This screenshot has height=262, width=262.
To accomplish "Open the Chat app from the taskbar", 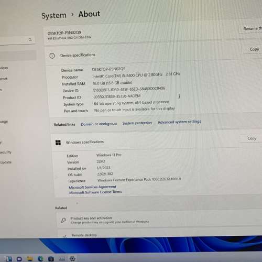I will point(19,259).
